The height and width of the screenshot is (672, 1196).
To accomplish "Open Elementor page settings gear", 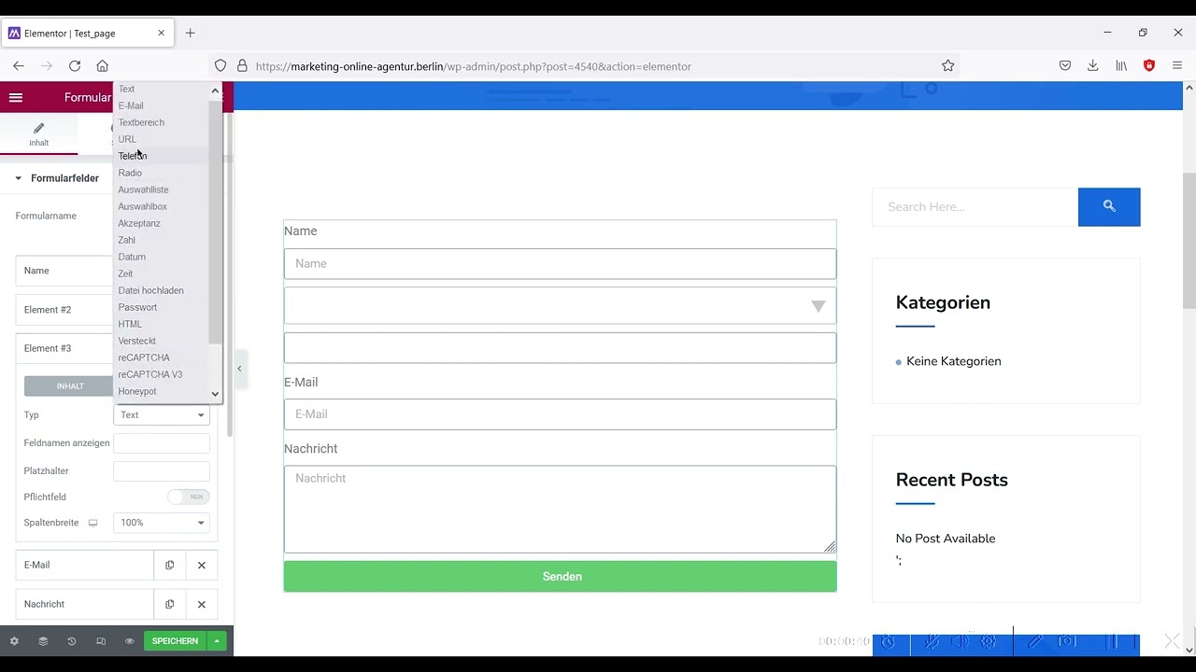I will (14, 641).
